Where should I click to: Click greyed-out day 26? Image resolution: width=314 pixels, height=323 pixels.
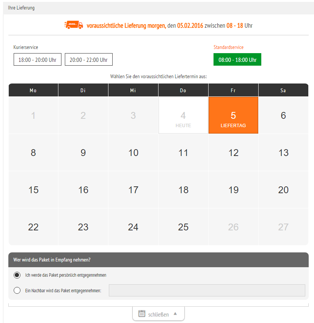(x=233, y=227)
